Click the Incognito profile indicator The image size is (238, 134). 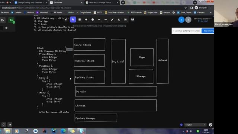tap(201, 8)
